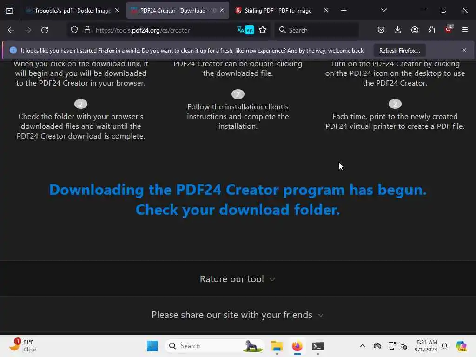Image resolution: width=476 pixels, height=357 pixels.
Task: Go back to the previous page
Action: coord(11,30)
